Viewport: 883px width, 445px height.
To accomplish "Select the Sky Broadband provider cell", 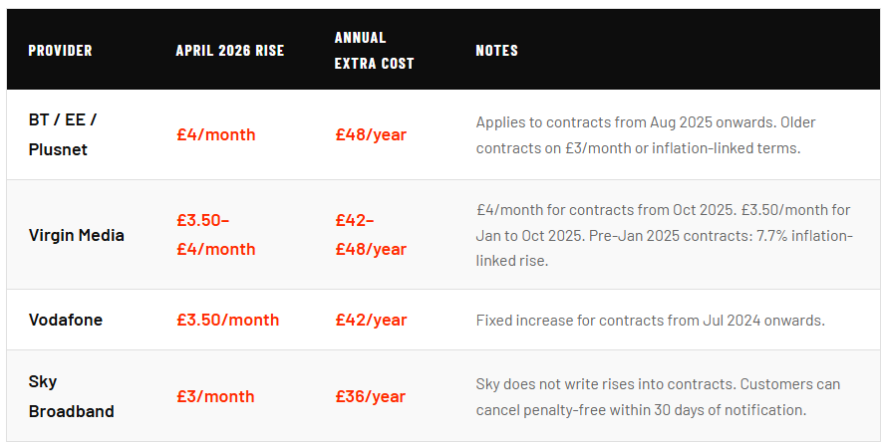I will point(71,396).
